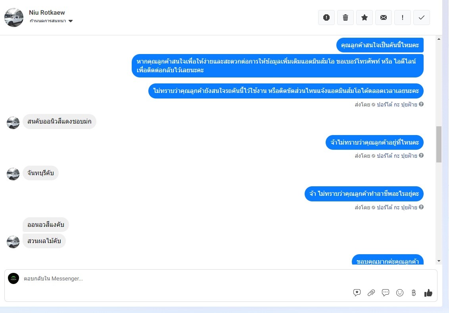
Task: Open the chat bubble comment icon
Action: [x=386, y=292]
